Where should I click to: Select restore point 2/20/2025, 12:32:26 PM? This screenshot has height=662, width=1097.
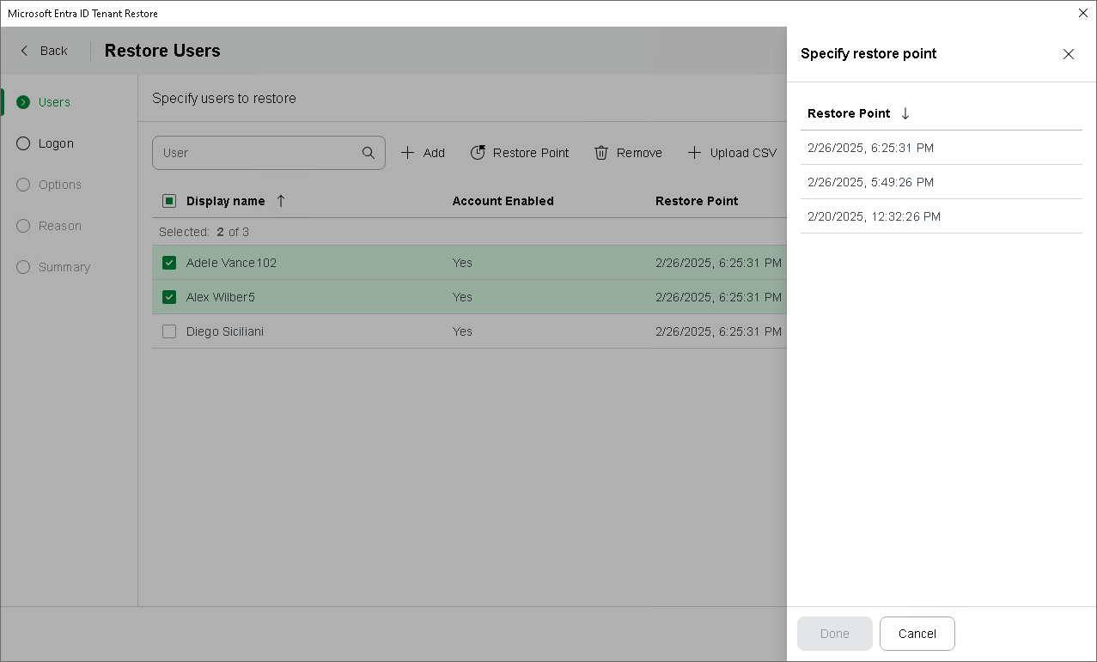coord(874,216)
